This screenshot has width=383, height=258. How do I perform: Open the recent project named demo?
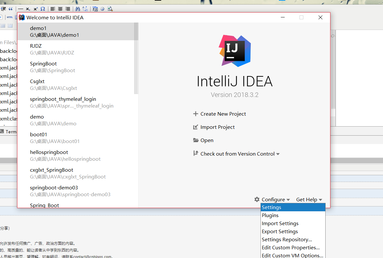tap(76, 120)
